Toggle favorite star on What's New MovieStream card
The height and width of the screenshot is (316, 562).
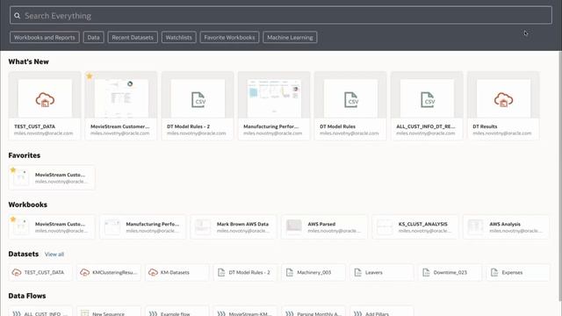pyautogui.click(x=90, y=76)
